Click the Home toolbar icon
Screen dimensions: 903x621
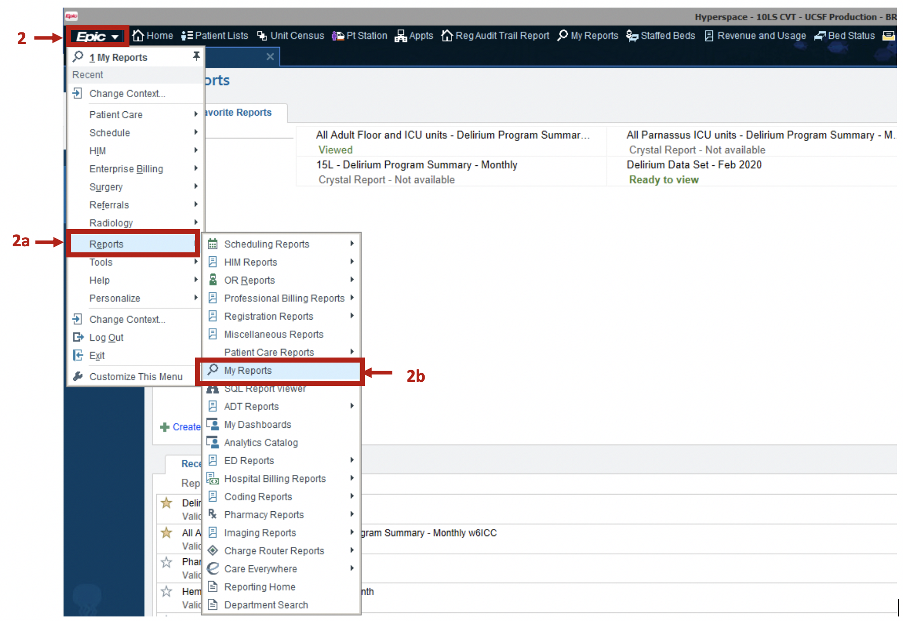(x=153, y=36)
